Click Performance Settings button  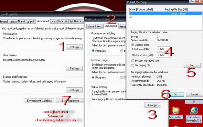74,47
